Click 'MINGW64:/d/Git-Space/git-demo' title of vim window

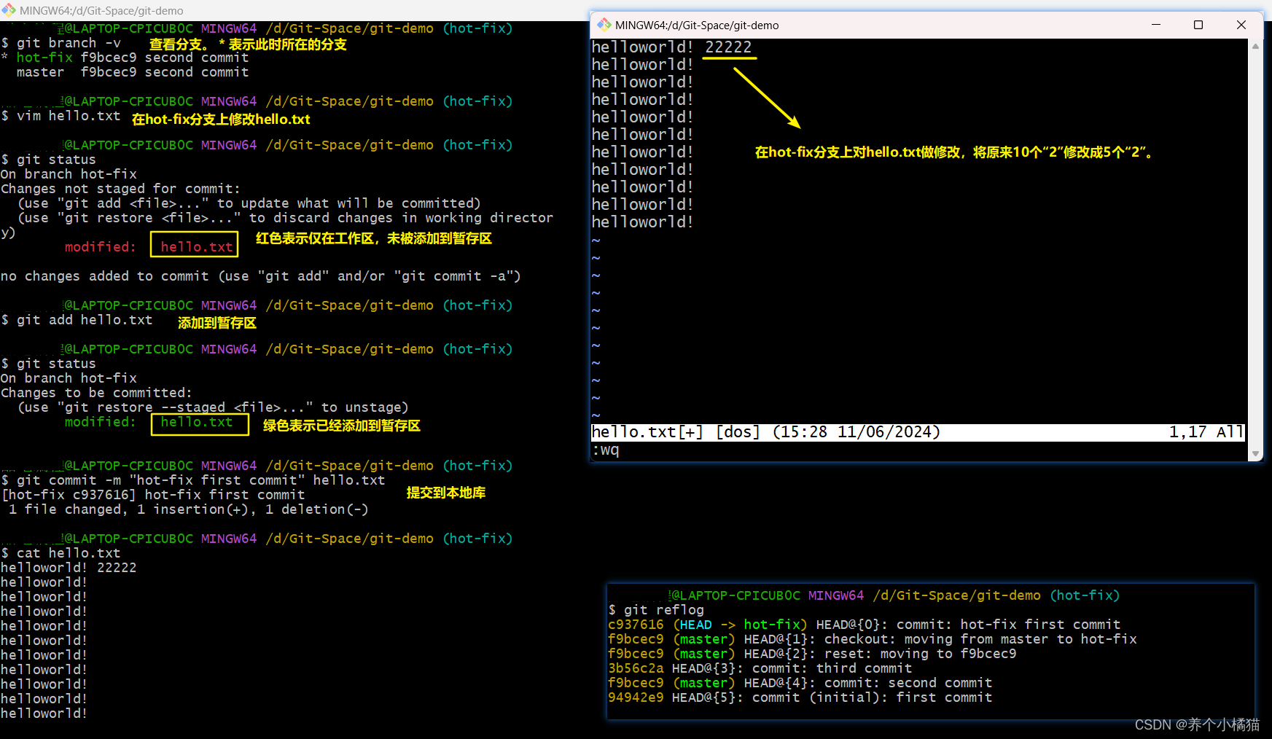click(697, 25)
